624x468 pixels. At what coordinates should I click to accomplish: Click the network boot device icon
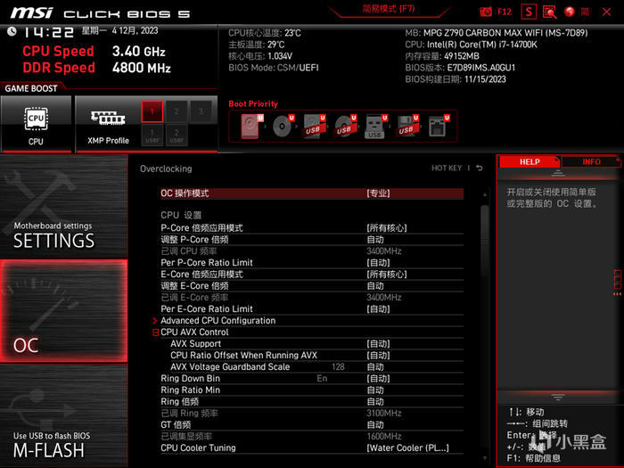click(x=439, y=127)
